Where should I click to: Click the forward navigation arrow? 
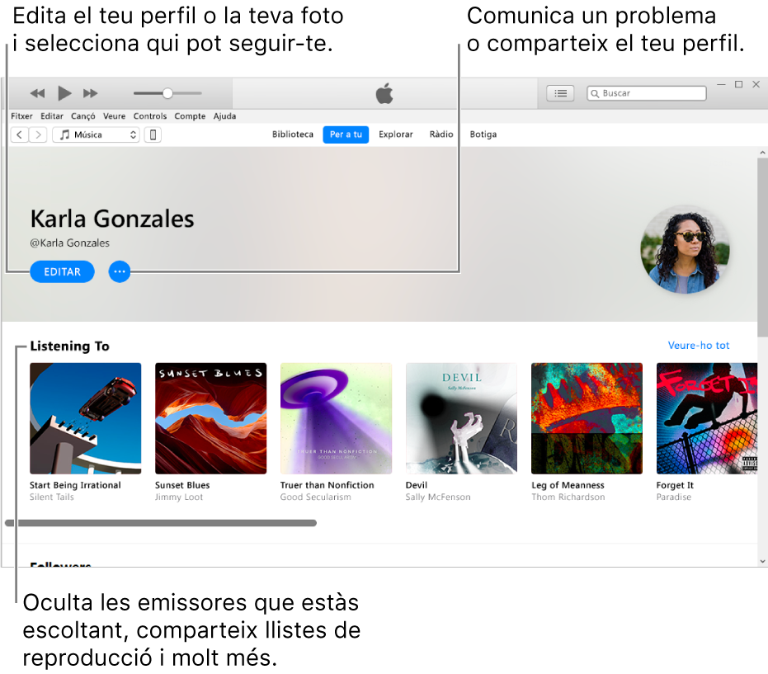click(x=36, y=134)
